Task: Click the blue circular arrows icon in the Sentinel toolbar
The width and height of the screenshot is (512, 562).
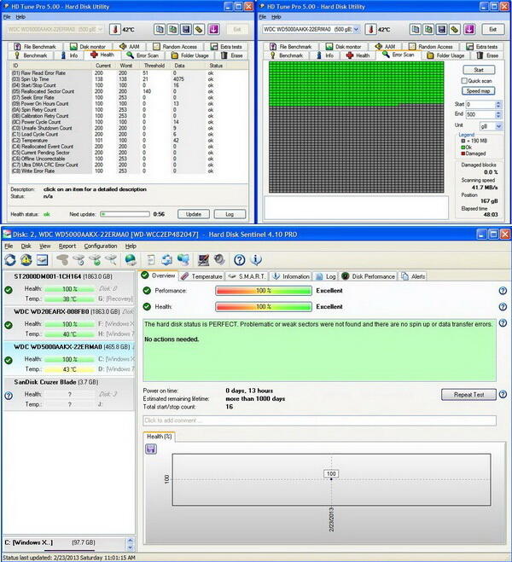Action: (x=166, y=260)
